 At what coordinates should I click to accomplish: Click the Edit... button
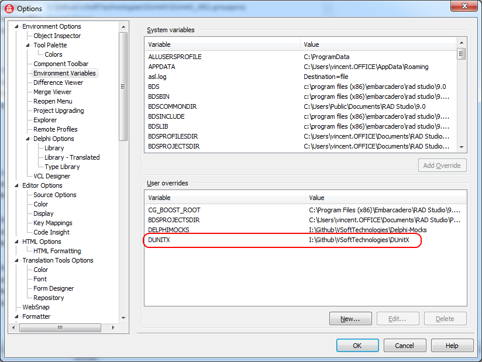[398, 319]
